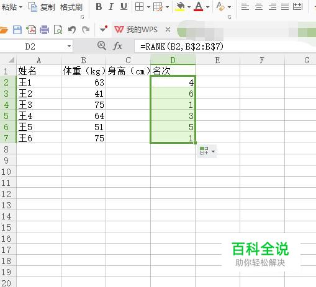316x287 pixels.
Task: Click the cell borders icon
Action: click(139, 7)
